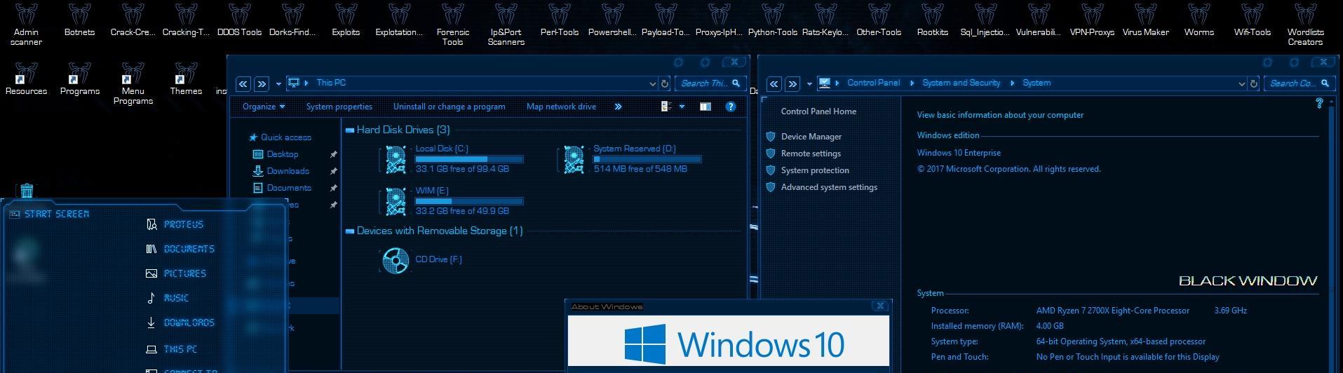Change view layout icon in This PC

pyautogui.click(x=667, y=107)
